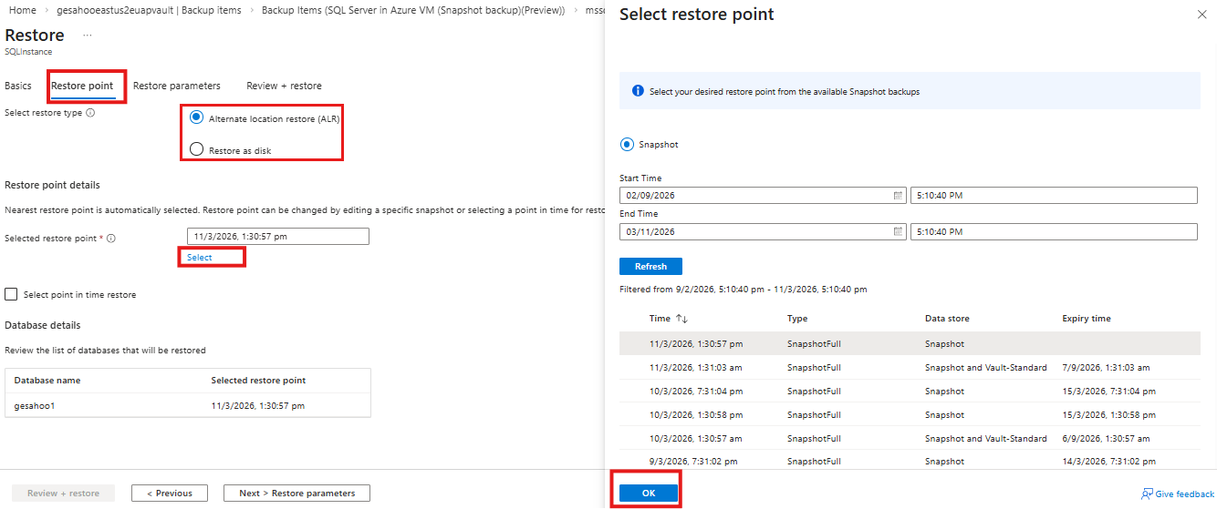
Task: Close the Select restore point panel
Action: [x=1201, y=15]
